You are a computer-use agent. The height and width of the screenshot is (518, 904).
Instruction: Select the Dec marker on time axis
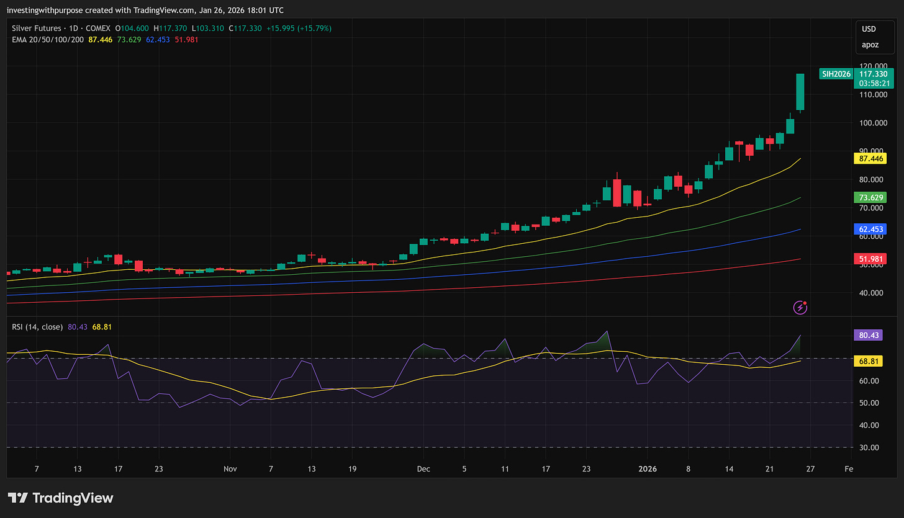(423, 469)
